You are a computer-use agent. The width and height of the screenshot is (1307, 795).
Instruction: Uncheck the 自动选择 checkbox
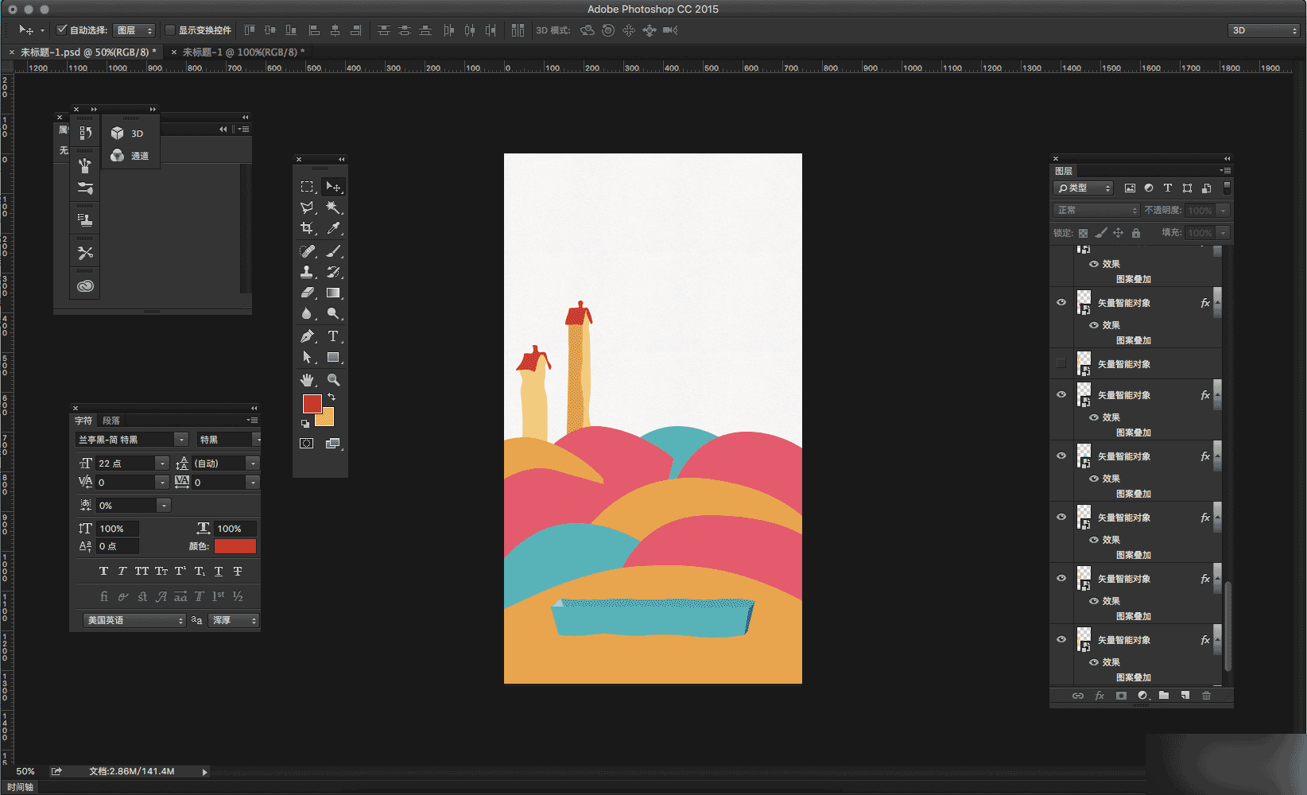61,30
